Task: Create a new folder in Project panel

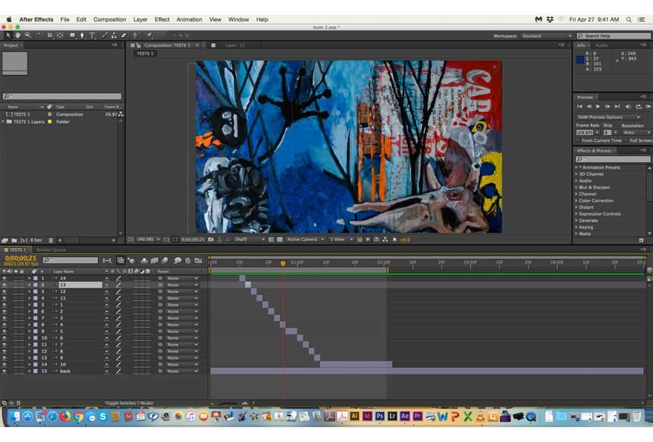Action: (x=14, y=241)
